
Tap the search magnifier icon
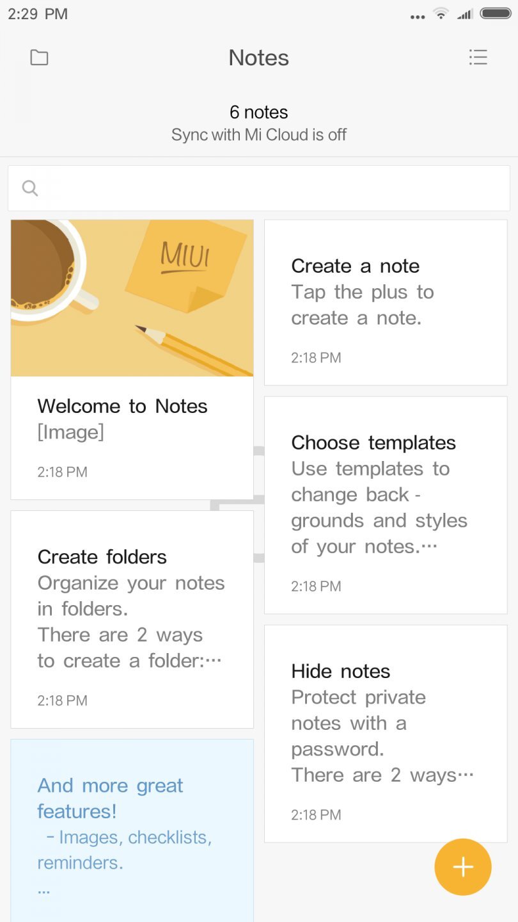point(30,188)
